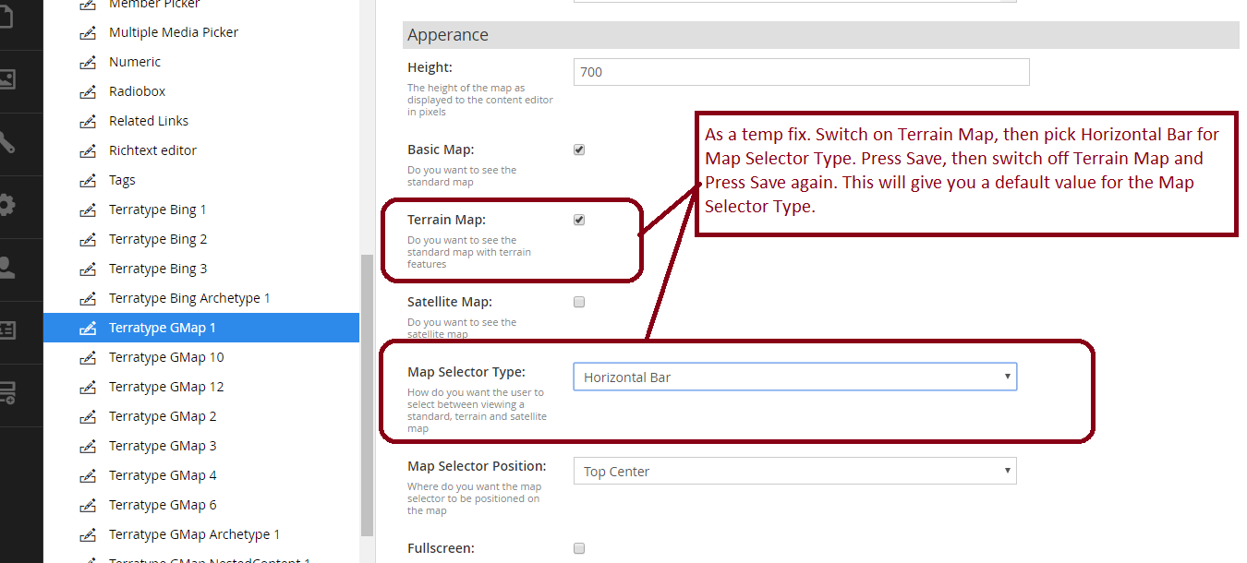Open the Radiobox data type
Image resolution: width=1247 pixels, height=563 pixels.
(x=138, y=91)
